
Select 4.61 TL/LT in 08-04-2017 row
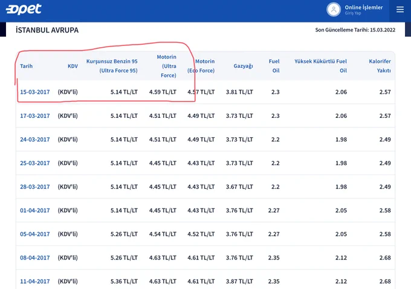(201, 258)
